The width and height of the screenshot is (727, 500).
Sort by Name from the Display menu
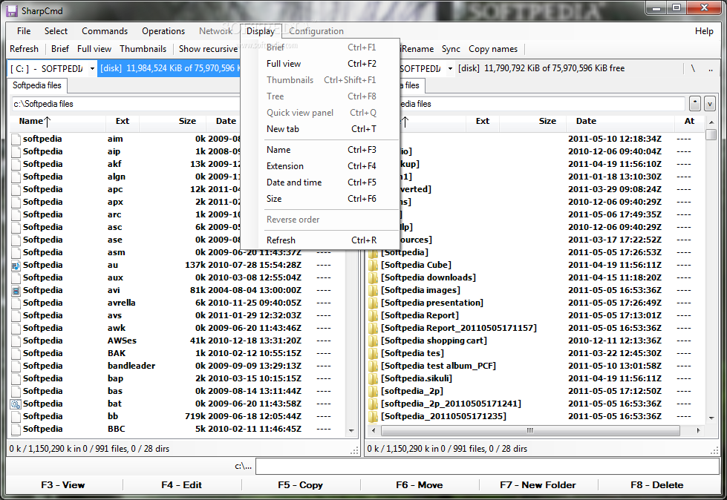coord(320,150)
